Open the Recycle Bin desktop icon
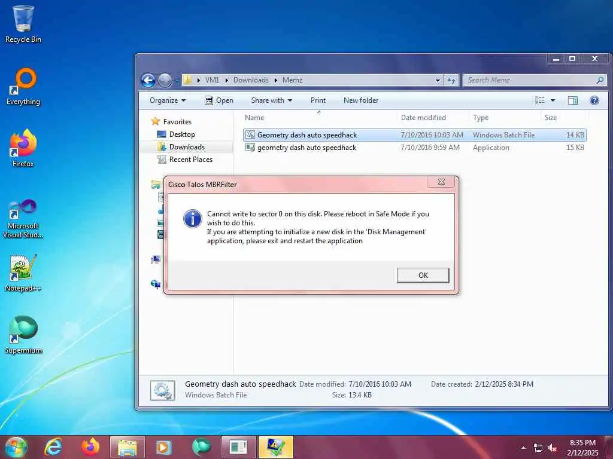 click(23, 23)
